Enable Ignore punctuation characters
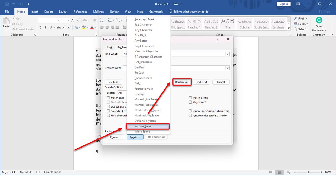The image size is (336, 175). [x=190, y=111]
